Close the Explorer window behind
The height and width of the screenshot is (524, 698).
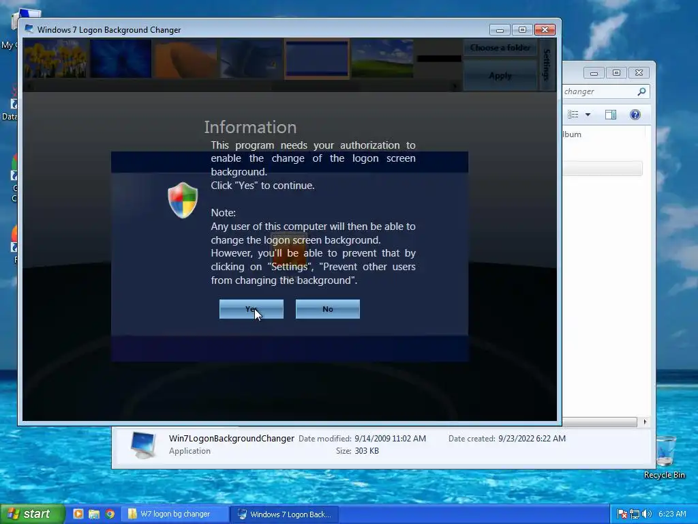(639, 72)
